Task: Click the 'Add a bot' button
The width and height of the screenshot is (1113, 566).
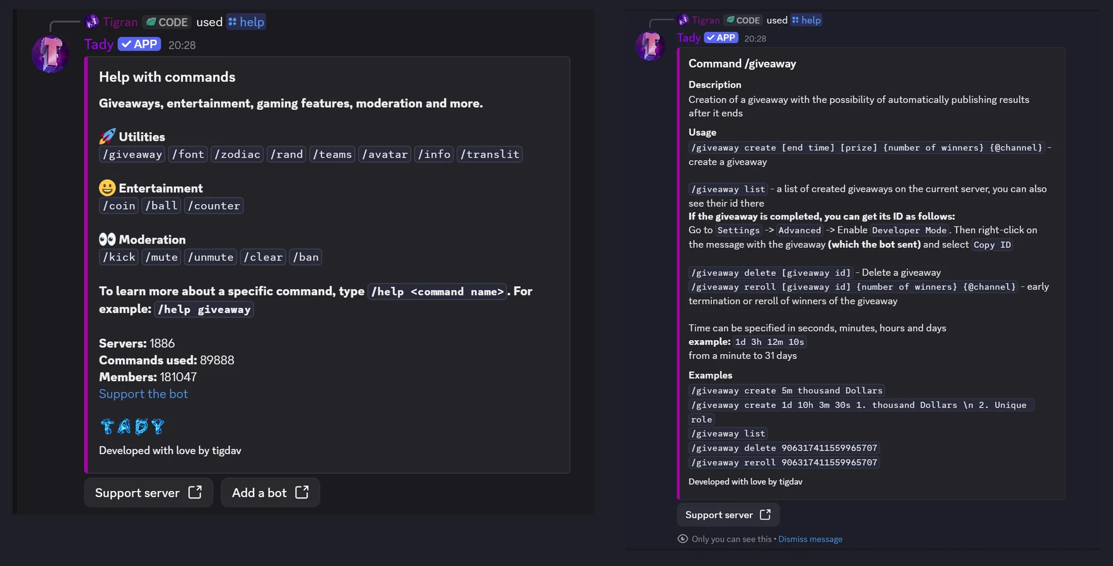Action: tap(271, 492)
